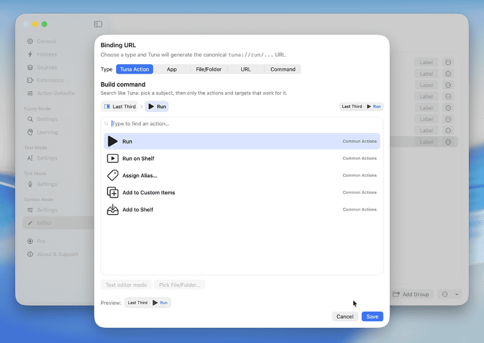Screen dimensions: 484x343
Task: Click the Hotkeys lightning bolt icon
Action: (x=30, y=54)
